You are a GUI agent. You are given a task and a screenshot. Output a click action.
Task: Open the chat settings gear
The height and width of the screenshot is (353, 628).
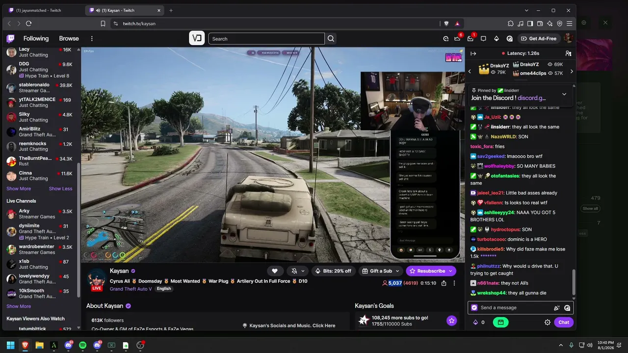548,322
